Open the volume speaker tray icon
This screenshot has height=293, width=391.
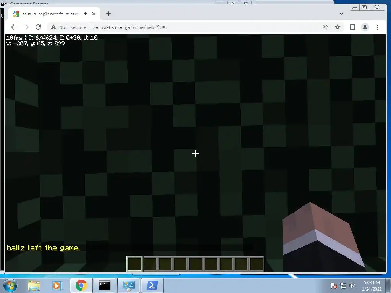tap(352, 286)
